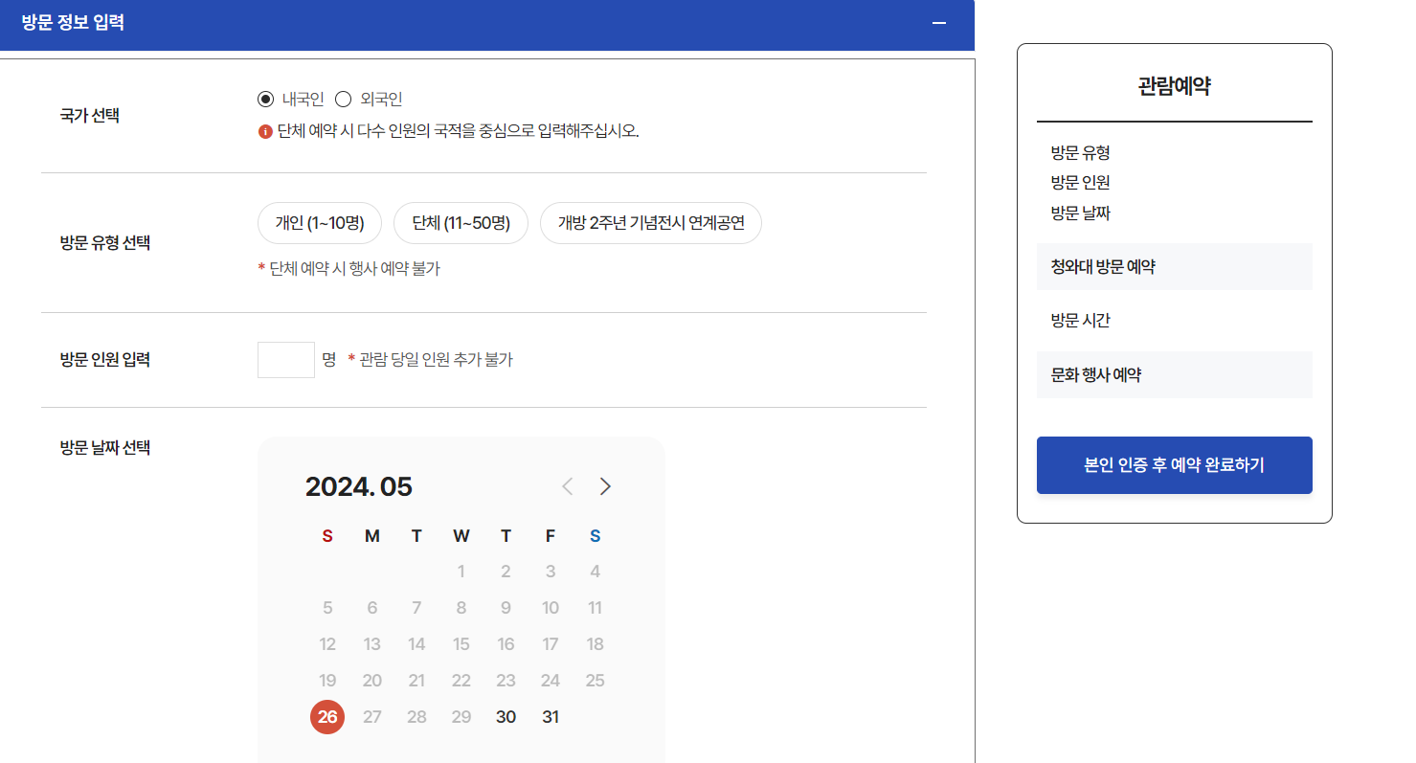Select May 30 on the calendar

pyautogui.click(x=506, y=716)
